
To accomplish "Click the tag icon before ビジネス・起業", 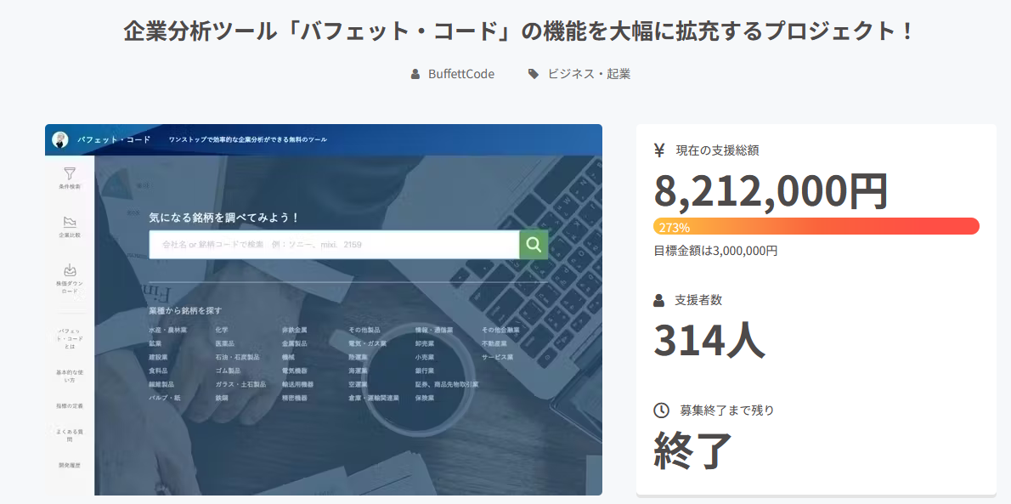I will (x=534, y=74).
